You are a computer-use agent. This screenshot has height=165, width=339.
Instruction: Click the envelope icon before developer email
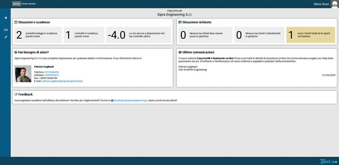pos(112,100)
